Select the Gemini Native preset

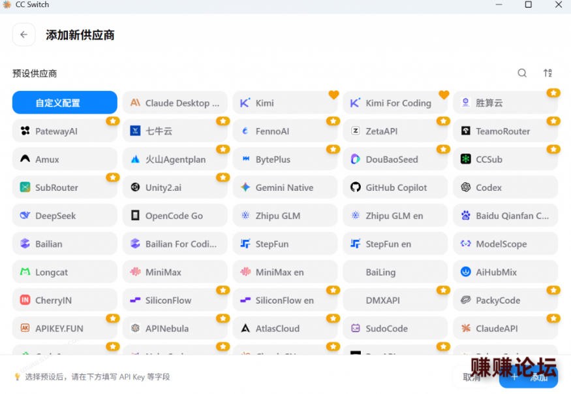pos(285,188)
